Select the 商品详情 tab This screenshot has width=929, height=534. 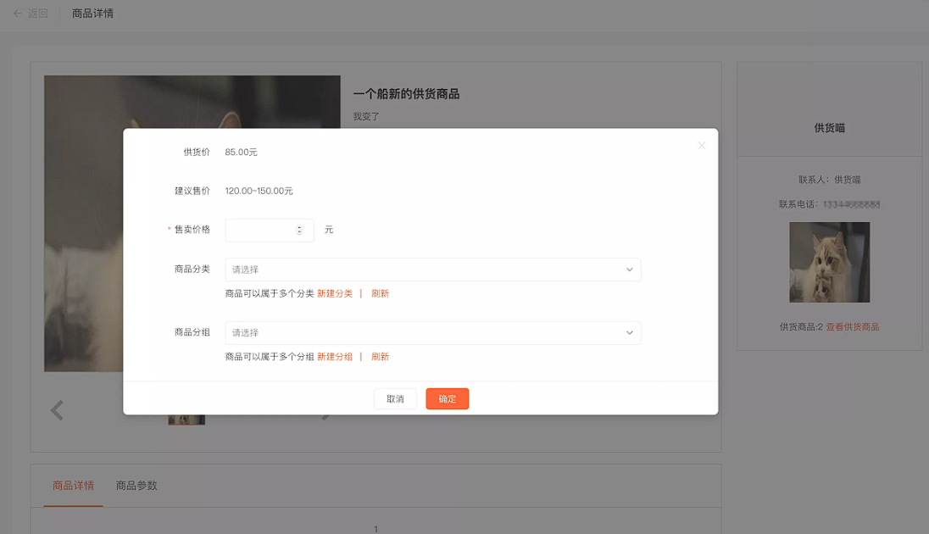(74, 486)
